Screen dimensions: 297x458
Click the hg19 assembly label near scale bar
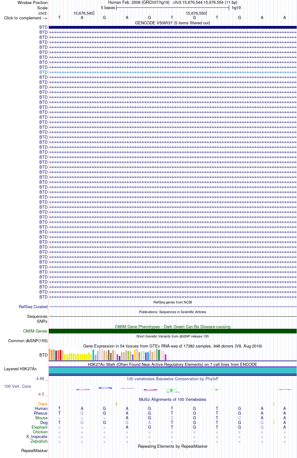click(x=236, y=7)
